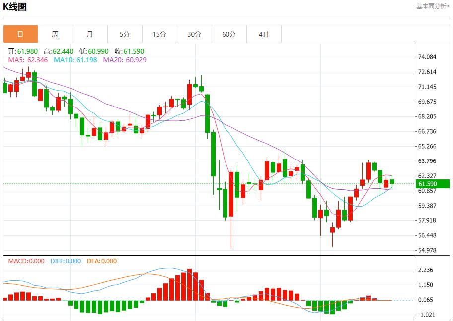Switch to the 4时 four-hour tab
The image size is (453, 321).
264,34
